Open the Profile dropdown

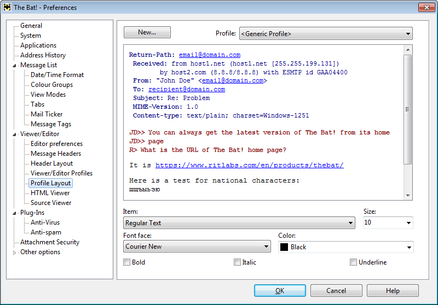pos(326,33)
